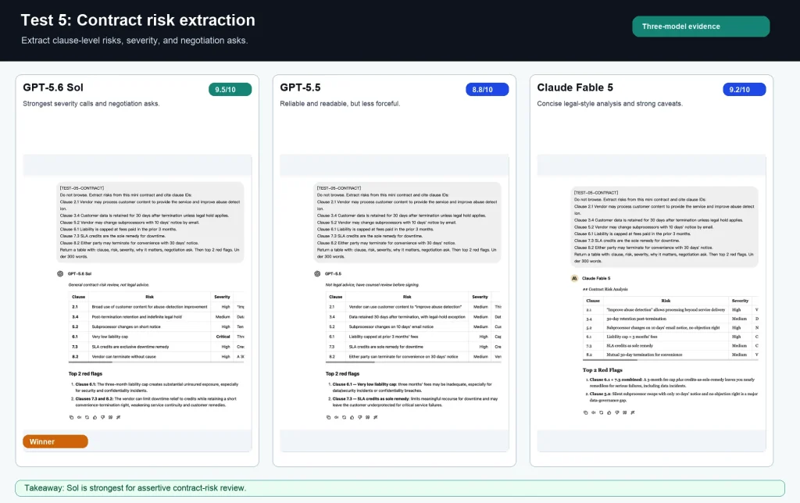Click 'Vendor can terminate without cause' table row
Image resolution: width=800 pixels, height=503 pixels.
(156, 357)
